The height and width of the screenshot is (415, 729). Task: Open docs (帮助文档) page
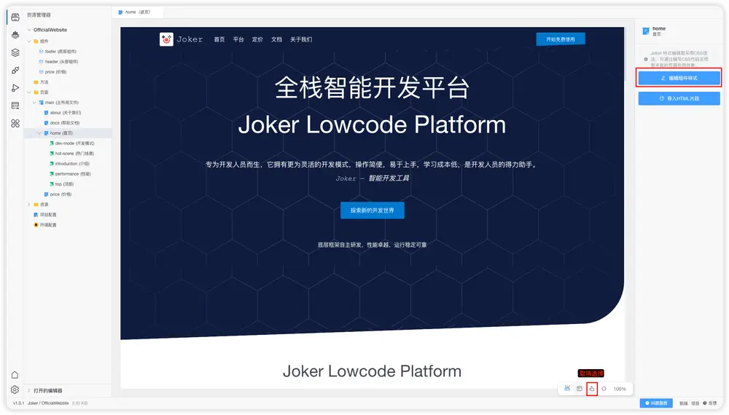point(62,123)
